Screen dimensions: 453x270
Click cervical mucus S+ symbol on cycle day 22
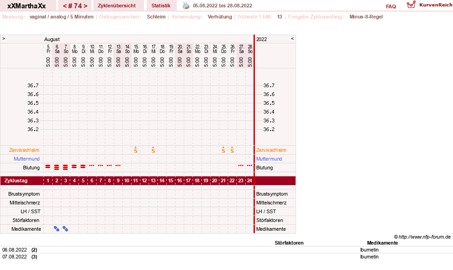232,150
